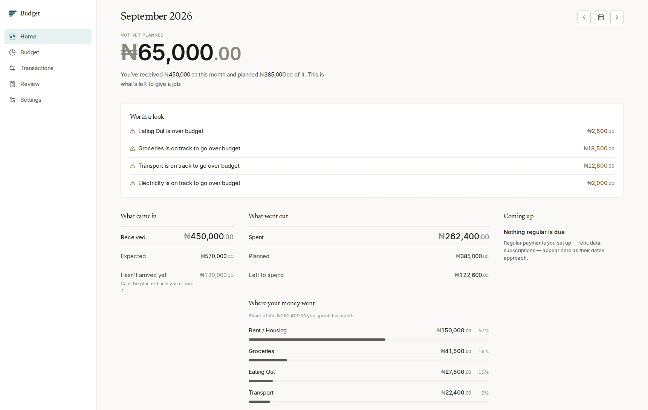Click the ₦2,500.00 Eating Out overage amount
The width and height of the screenshot is (648, 410).
tap(601, 131)
